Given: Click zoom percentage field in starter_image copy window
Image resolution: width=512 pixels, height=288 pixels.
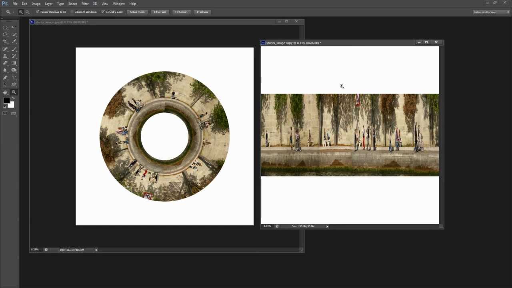Looking at the screenshot, I should [267, 226].
